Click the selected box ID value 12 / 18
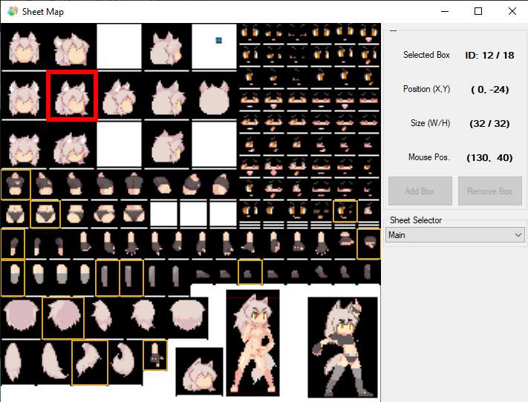 pos(489,55)
